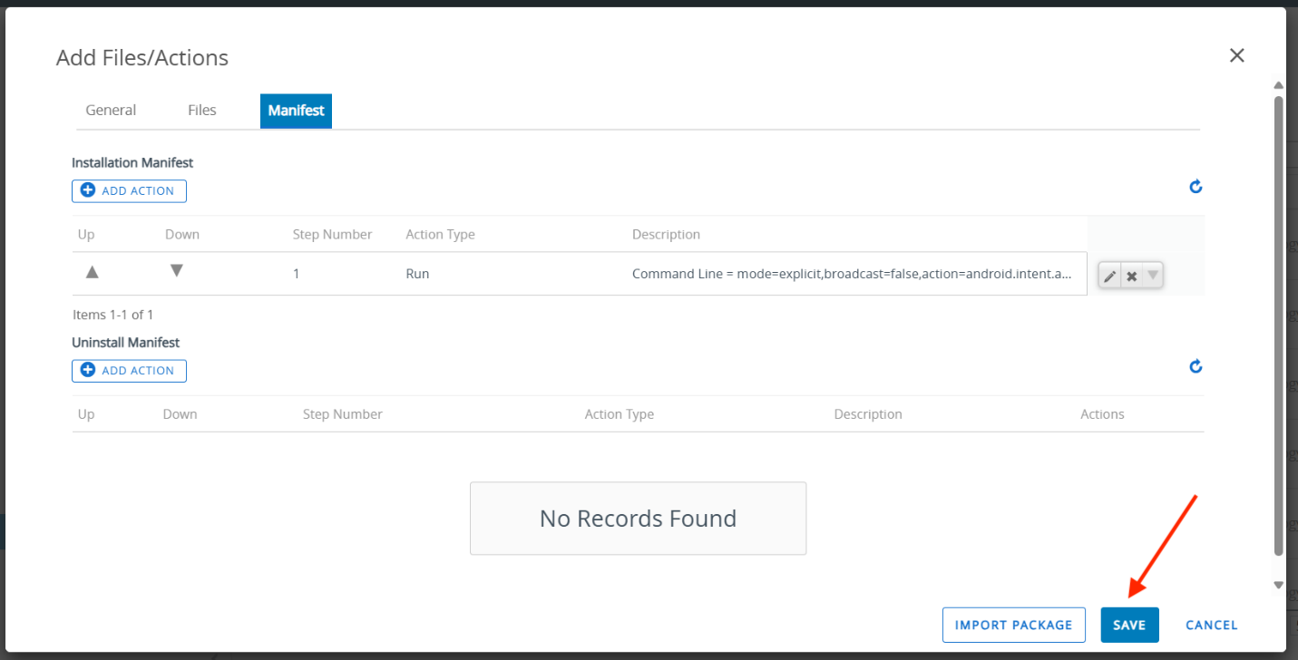Click the vertical scrollbar thumb
The width and height of the screenshot is (1298, 660).
(1279, 326)
